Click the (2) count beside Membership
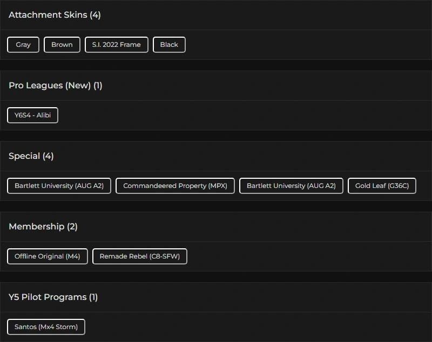 [x=72, y=227]
